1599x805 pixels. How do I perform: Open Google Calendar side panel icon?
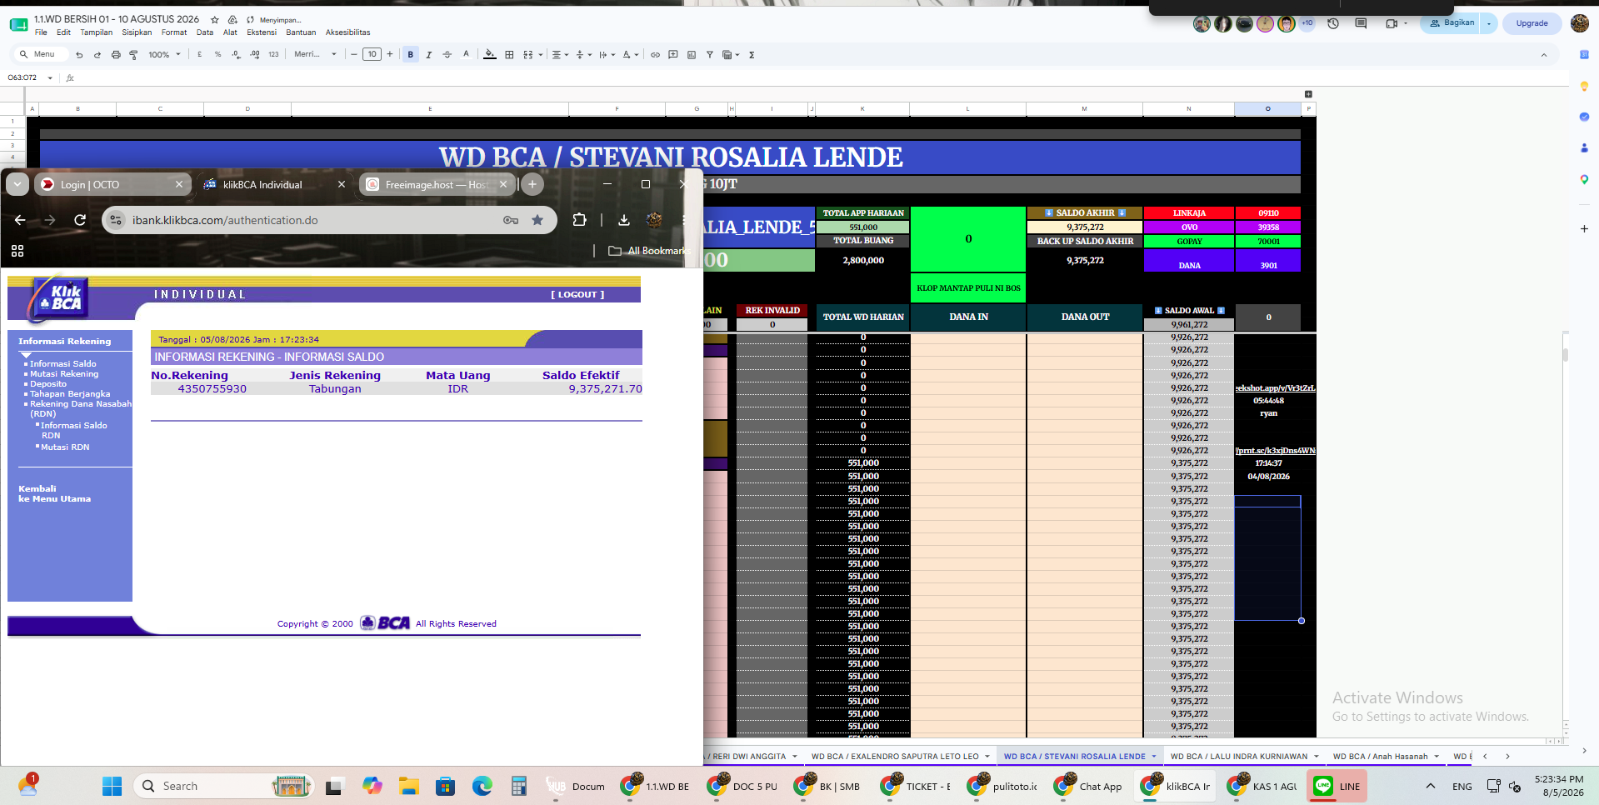click(x=1584, y=55)
